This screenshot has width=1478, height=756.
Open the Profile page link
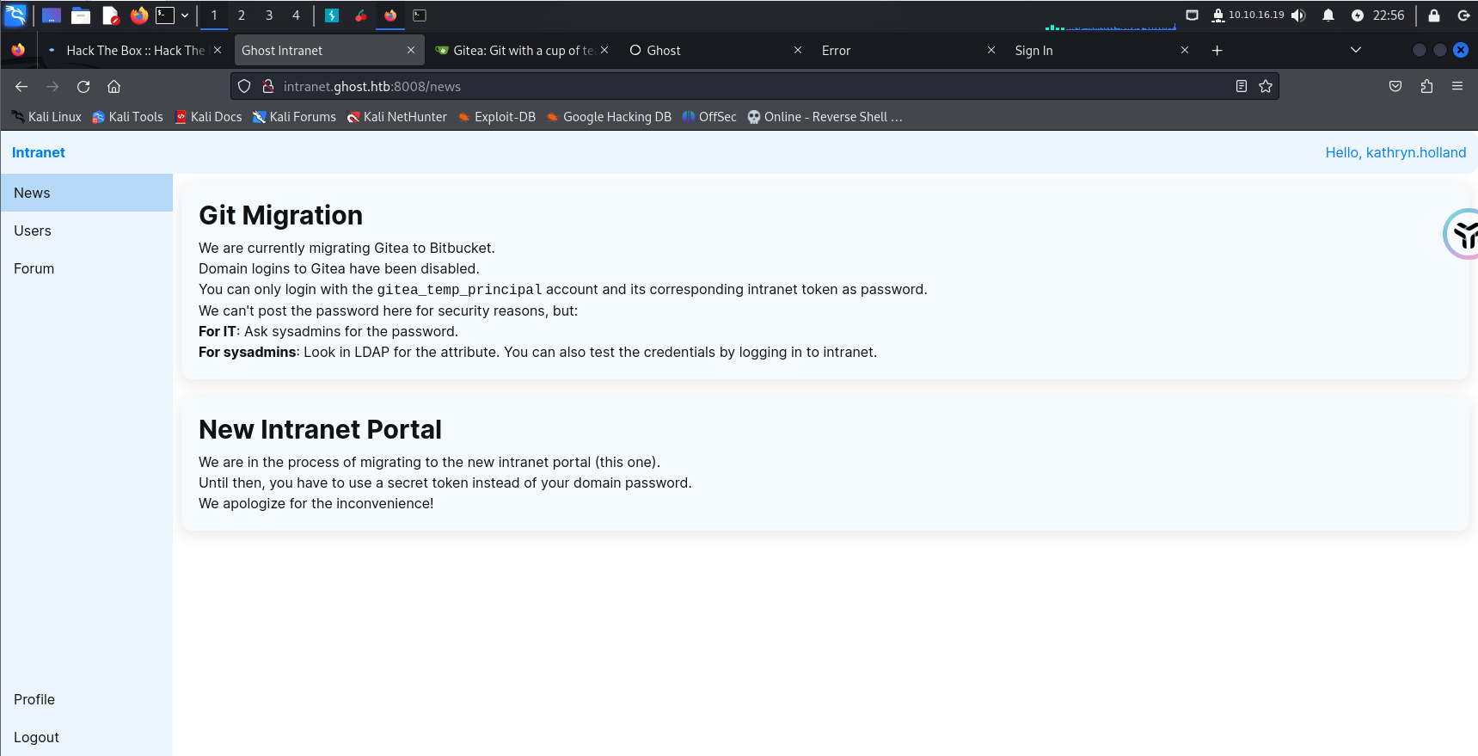[x=34, y=699]
